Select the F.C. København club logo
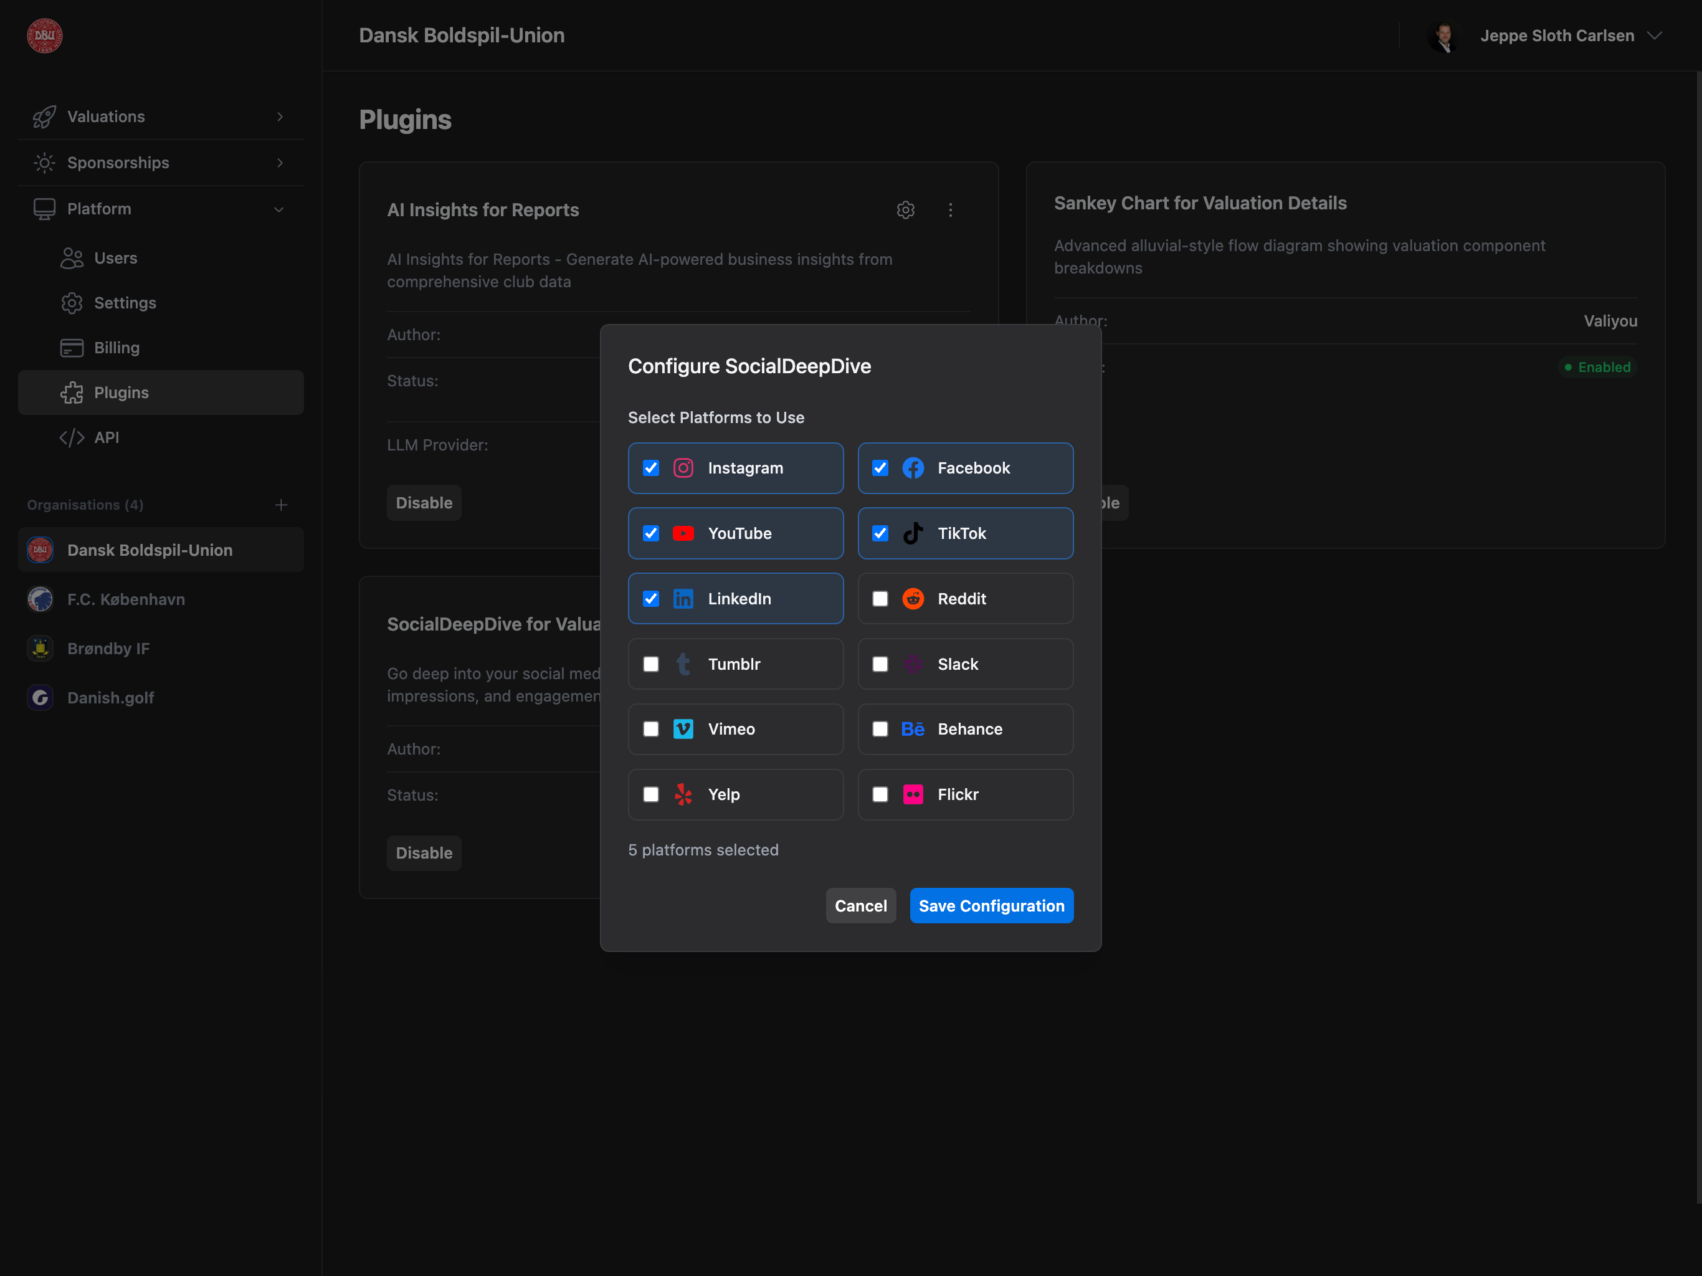 (39, 599)
